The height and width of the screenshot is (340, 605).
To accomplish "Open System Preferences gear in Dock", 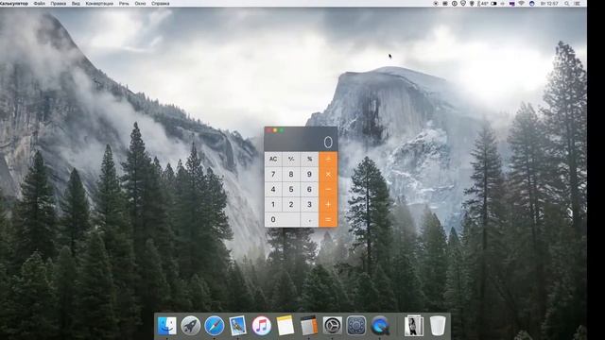I will pyautogui.click(x=332, y=326).
